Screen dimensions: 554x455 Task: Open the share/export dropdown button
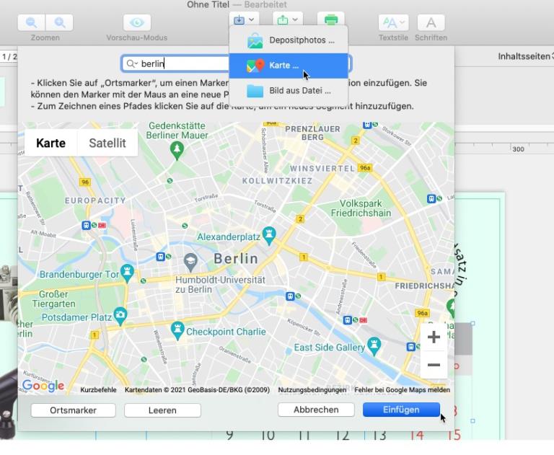[x=288, y=19]
